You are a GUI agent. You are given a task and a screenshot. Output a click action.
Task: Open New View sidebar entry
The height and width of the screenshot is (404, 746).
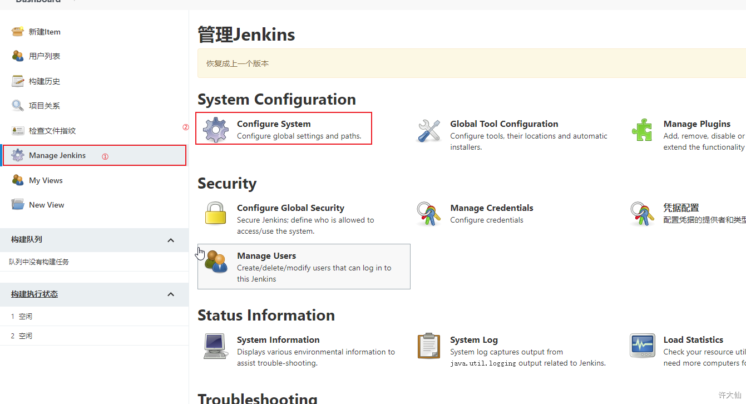coord(47,205)
